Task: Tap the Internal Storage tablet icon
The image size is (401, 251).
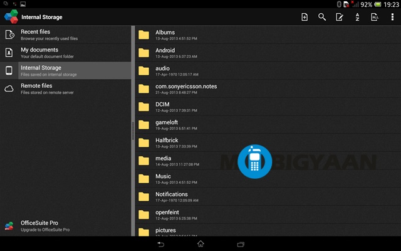Action: tap(9, 70)
